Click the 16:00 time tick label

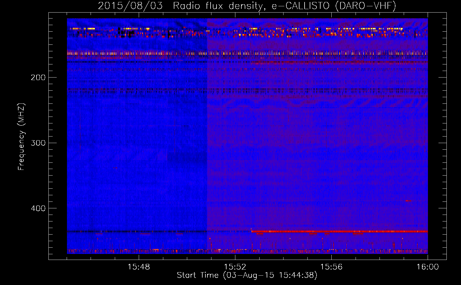[428, 267]
